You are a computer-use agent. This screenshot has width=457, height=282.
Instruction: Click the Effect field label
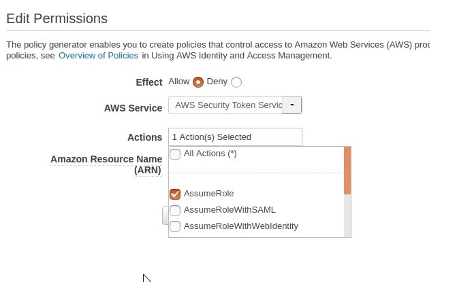pos(148,82)
